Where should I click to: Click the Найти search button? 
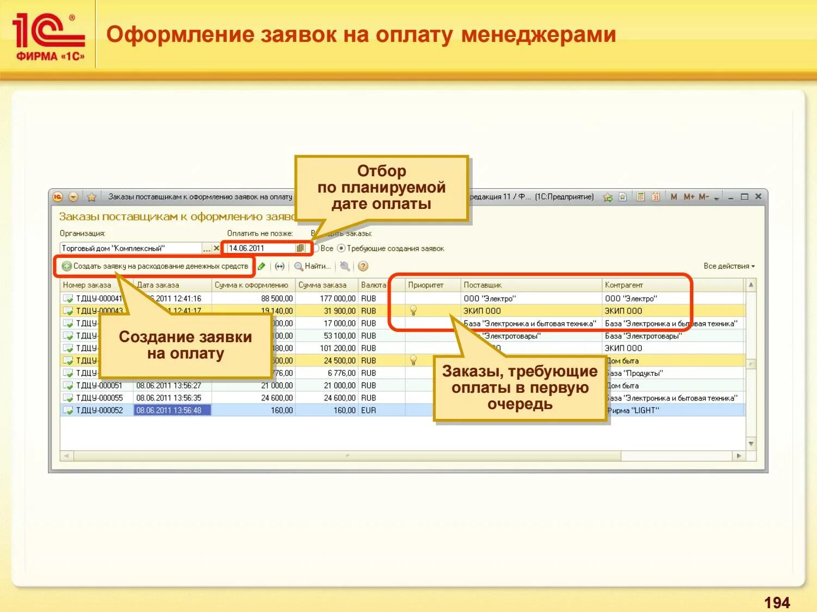click(x=313, y=266)
